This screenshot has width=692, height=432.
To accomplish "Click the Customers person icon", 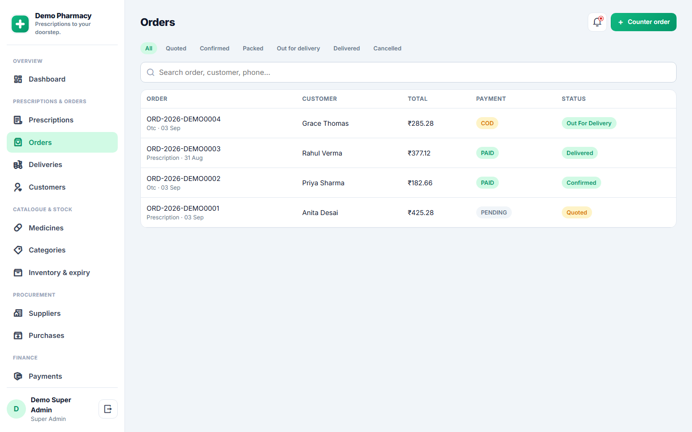I will click(x=18, y=187).
